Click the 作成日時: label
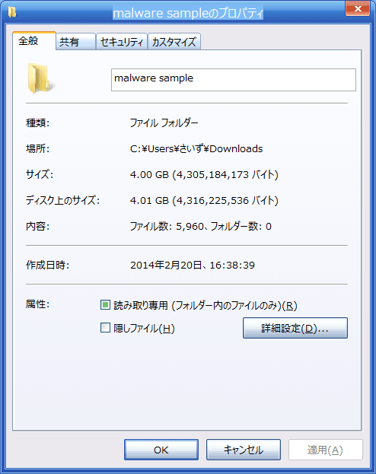This screenshot has width=376, height=474. [47, 265]
